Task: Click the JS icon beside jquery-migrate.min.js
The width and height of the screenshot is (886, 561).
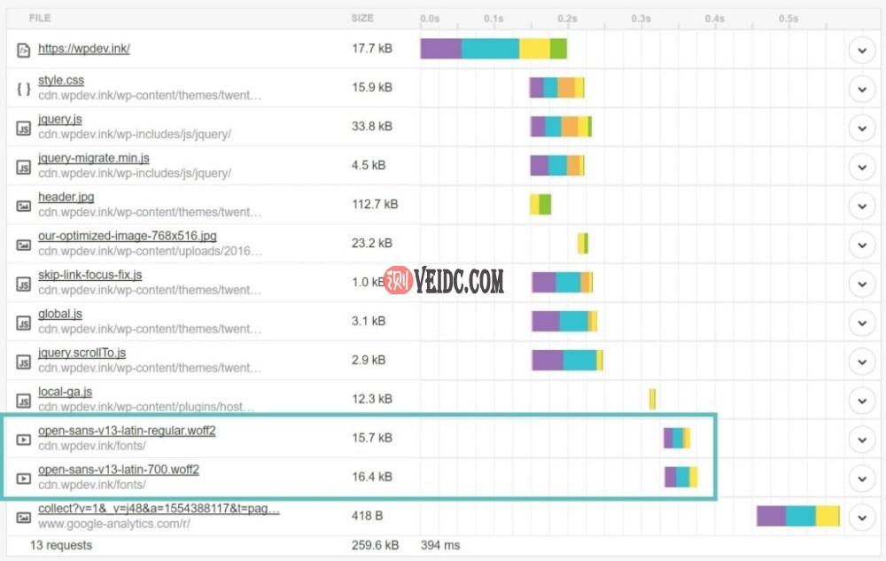Action: point(23,168)
